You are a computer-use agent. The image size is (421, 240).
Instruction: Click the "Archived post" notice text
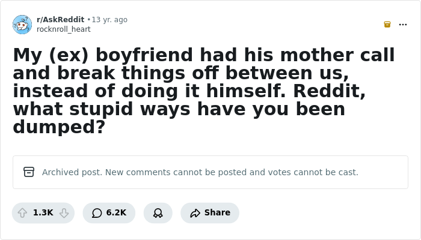coord(200,172)
